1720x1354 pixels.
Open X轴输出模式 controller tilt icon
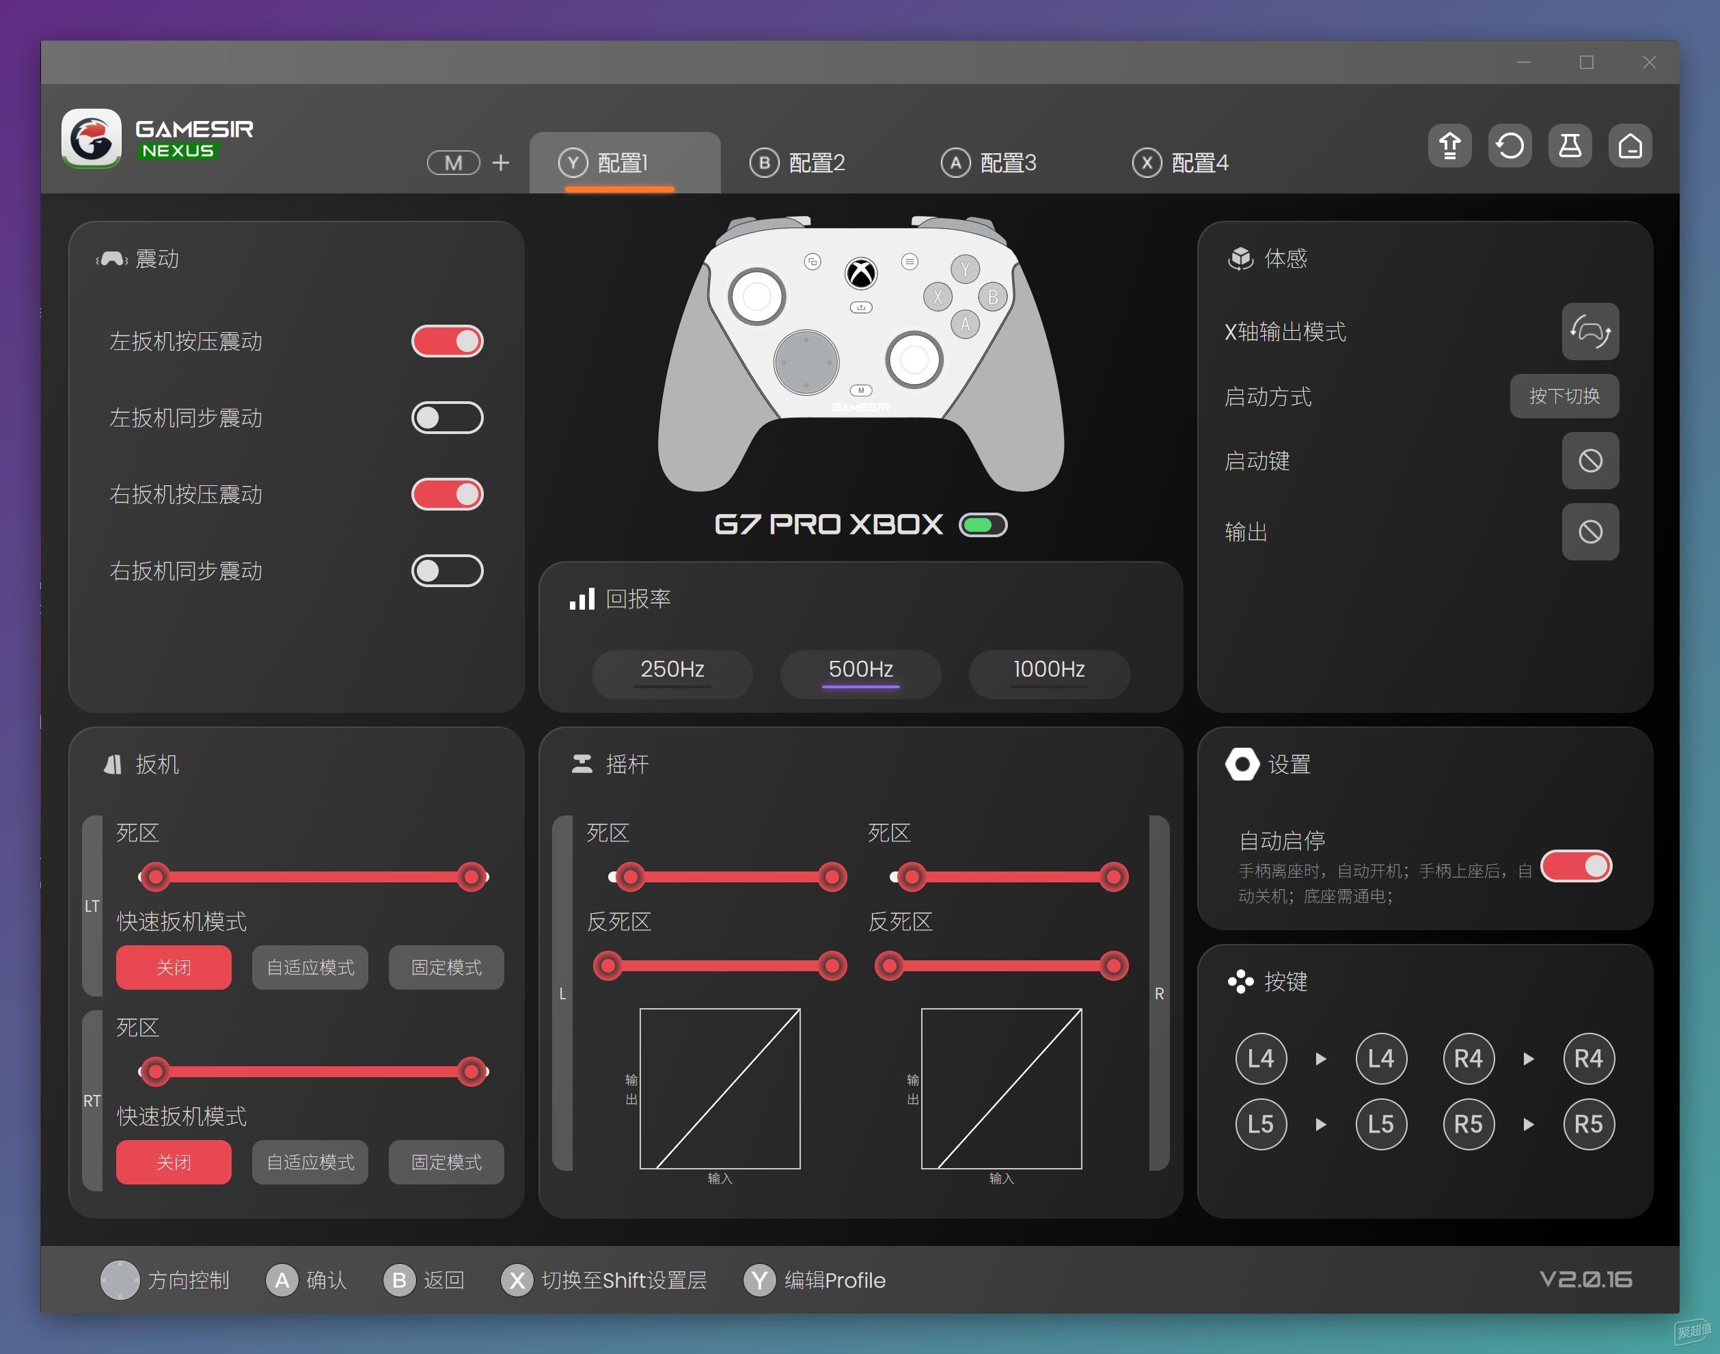point(1590,331)
